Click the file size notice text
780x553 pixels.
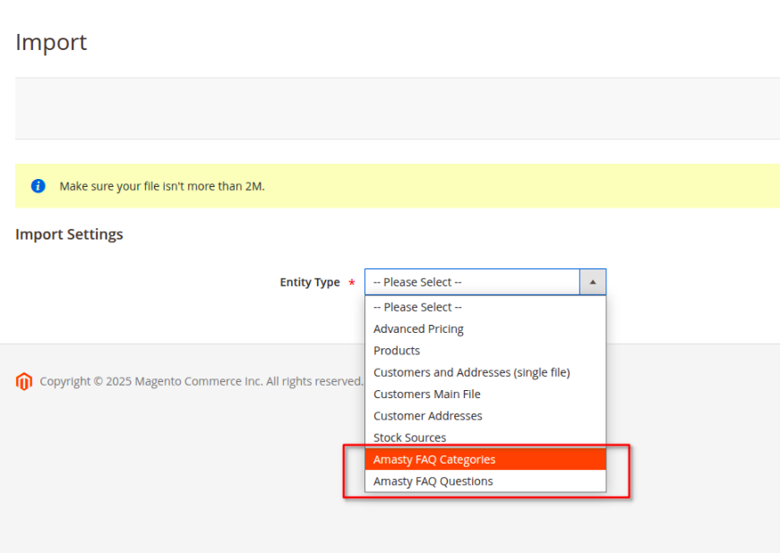[x=162, y=186]
